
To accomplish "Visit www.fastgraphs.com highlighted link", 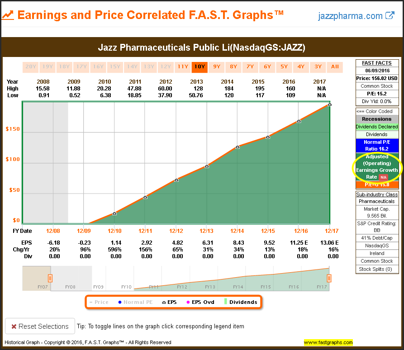I will tap(328, 342).
